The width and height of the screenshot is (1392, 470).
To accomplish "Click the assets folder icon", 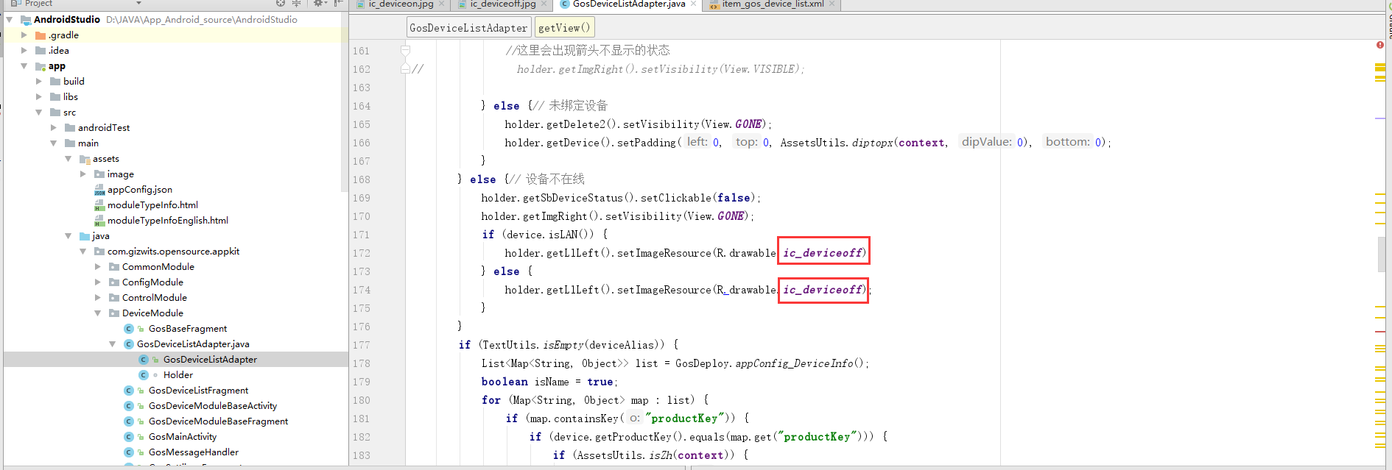I will pyautogui.click(x=85, y=159).
